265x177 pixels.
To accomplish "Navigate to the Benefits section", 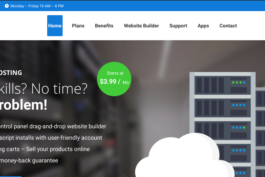I will tap(104, 26).
